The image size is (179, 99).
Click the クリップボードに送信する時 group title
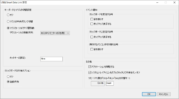pos(101,32)
